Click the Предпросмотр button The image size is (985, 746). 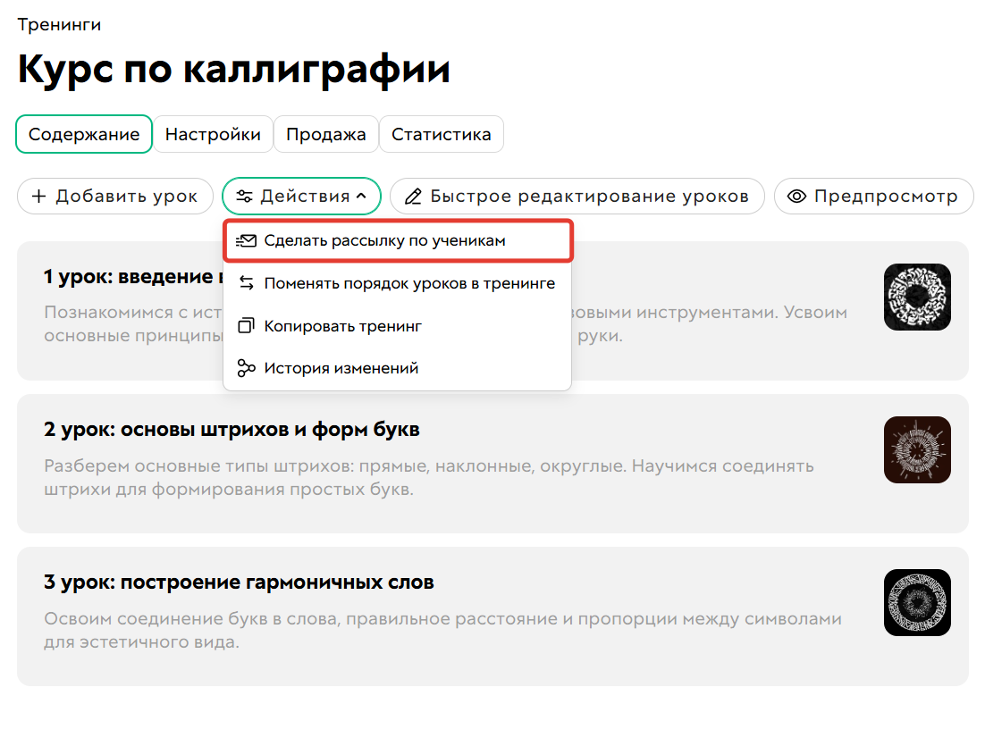coord(874,196)
